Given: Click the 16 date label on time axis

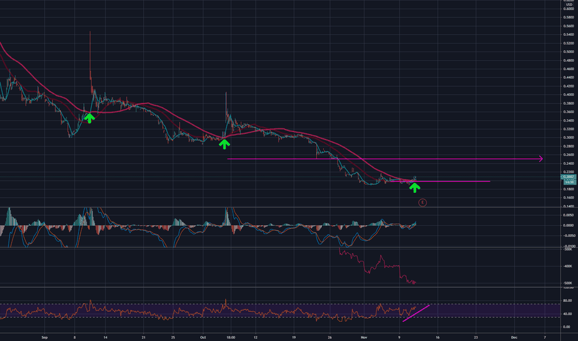Looking at the screenshot, I should [x=438, y=337].
